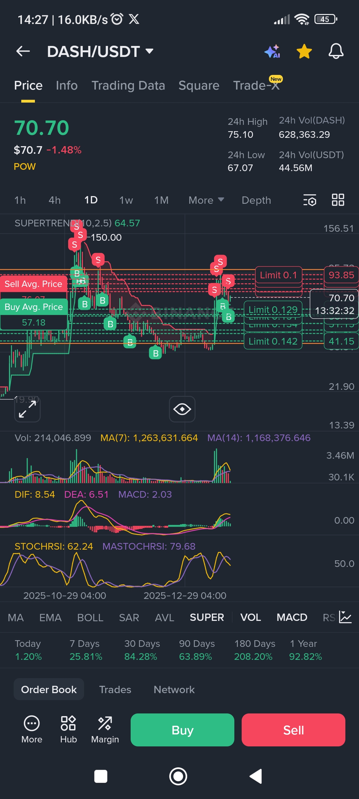
Task: Open Margin trading icon
Action: tap(105, 729)
